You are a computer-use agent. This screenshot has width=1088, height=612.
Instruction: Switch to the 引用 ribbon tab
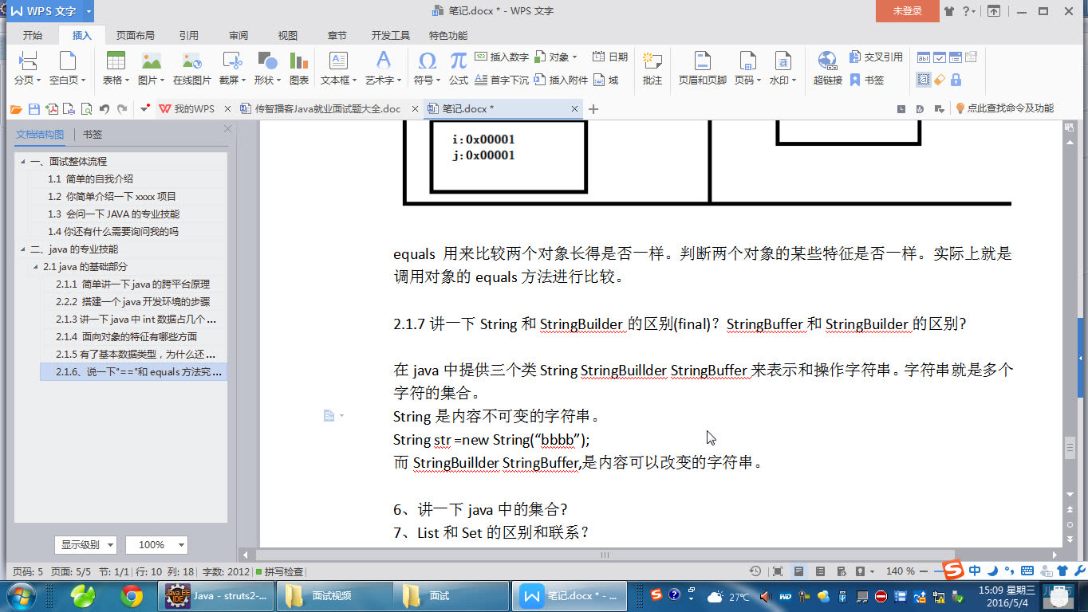pos(189,36)
